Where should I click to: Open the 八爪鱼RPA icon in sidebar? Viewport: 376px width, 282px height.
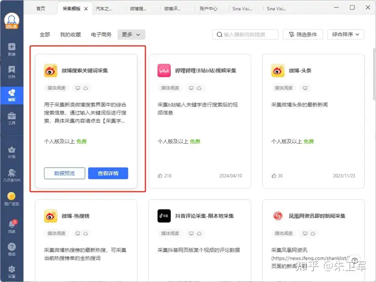11,173
